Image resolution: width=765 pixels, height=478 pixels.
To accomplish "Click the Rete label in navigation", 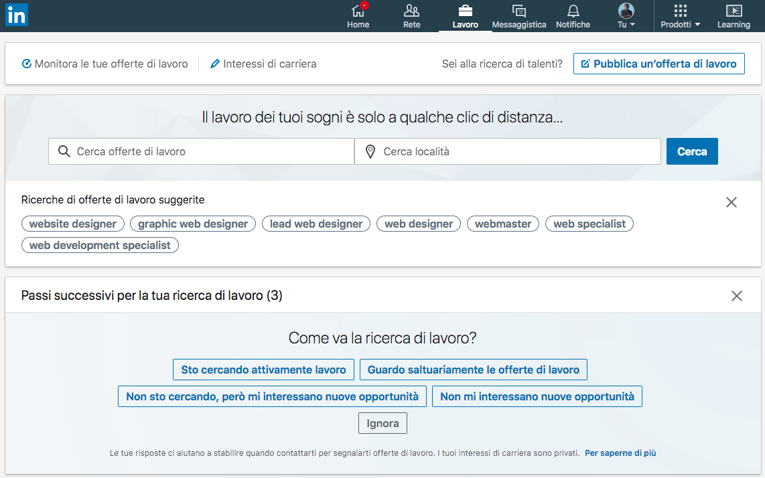I will [x=411, y=24].
